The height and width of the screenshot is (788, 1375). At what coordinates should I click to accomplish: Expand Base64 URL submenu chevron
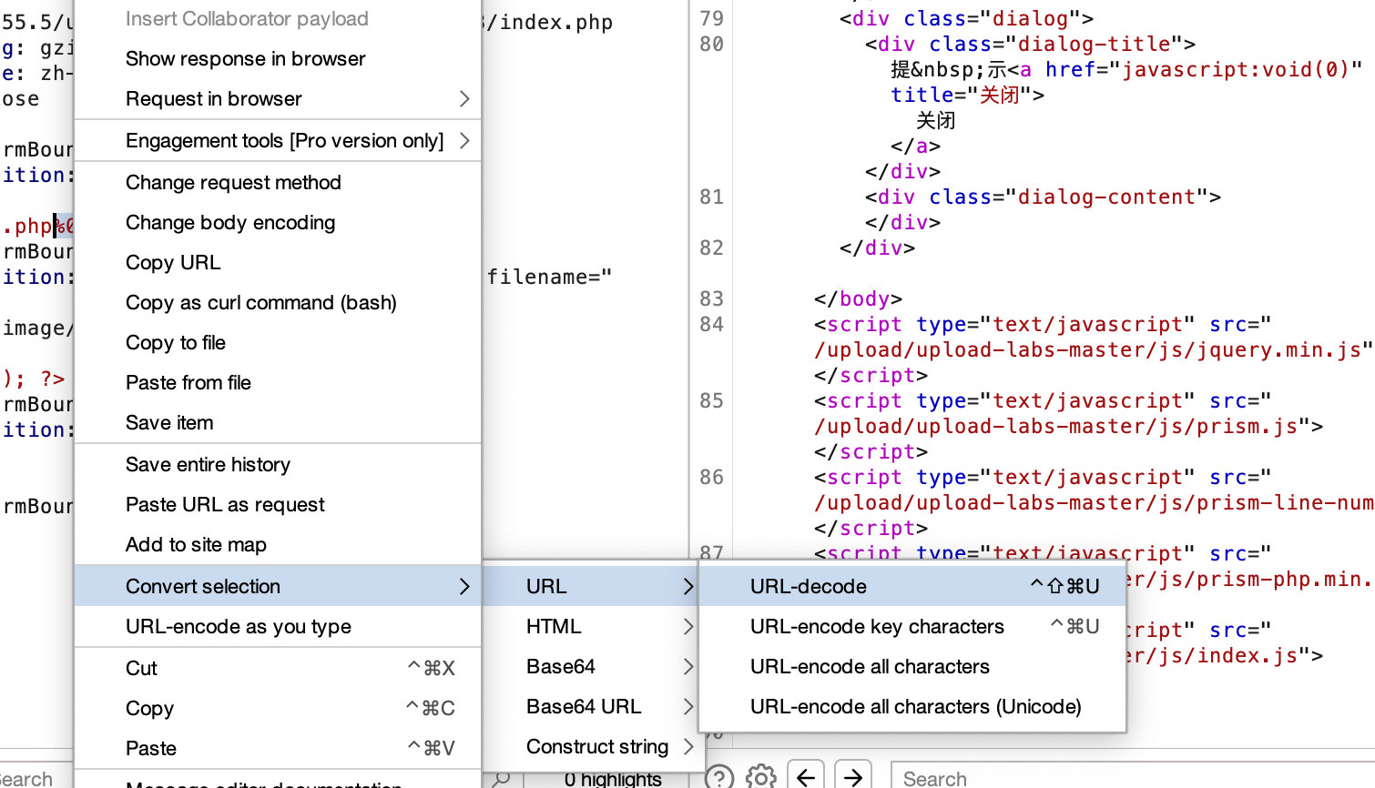688,706
